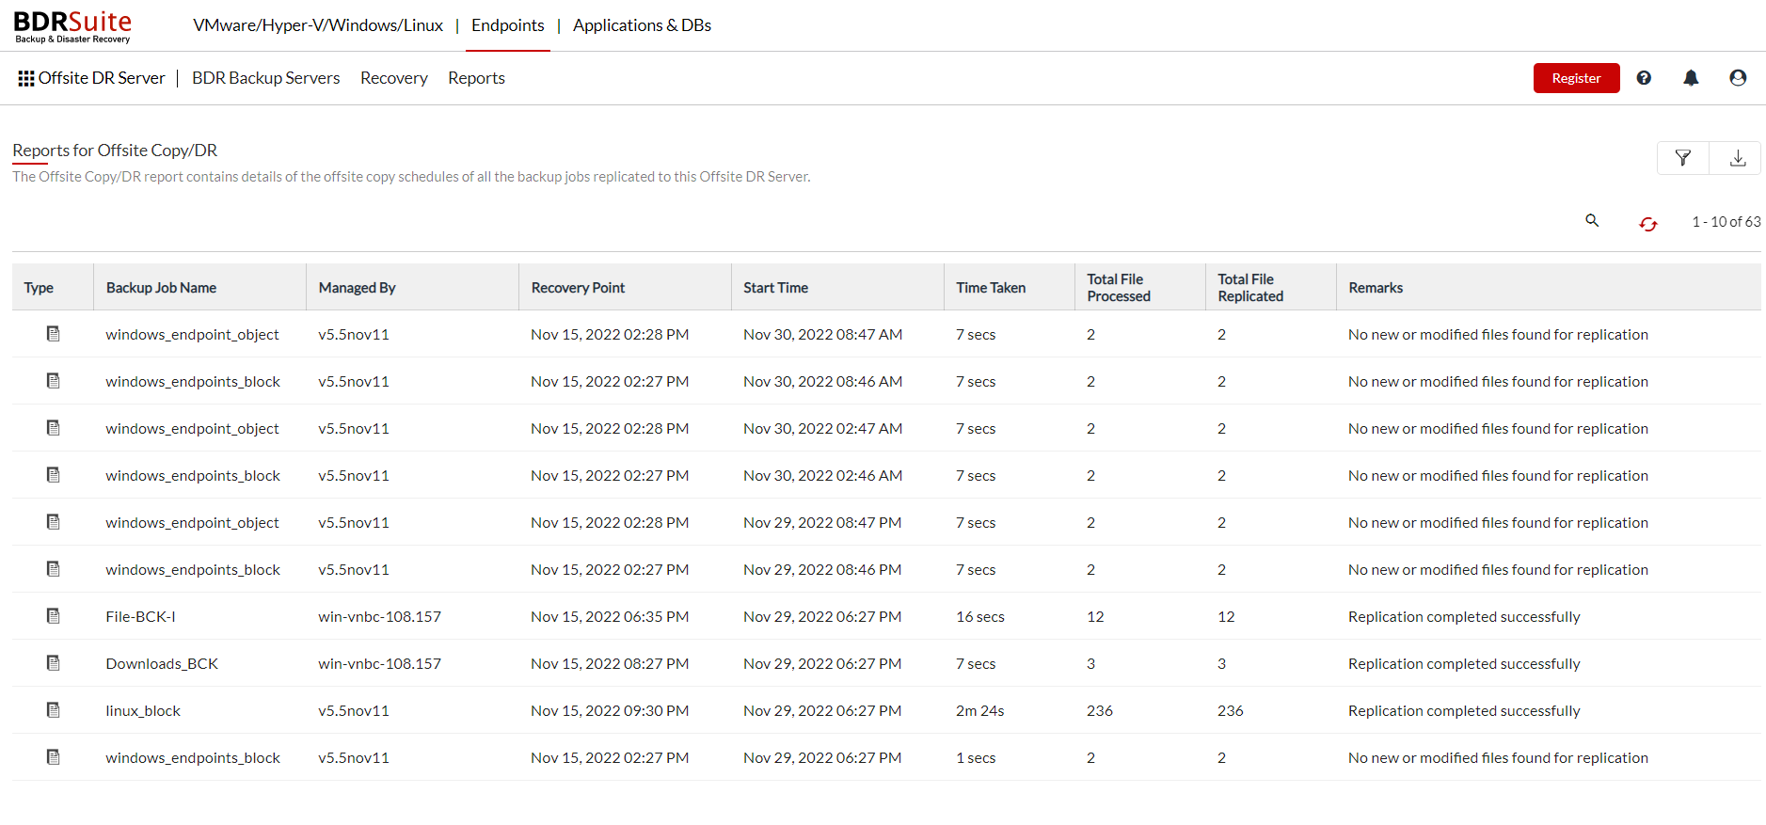Switch to the VMware/Hyper-V/Windows/Linux tab

pos(318,25)
